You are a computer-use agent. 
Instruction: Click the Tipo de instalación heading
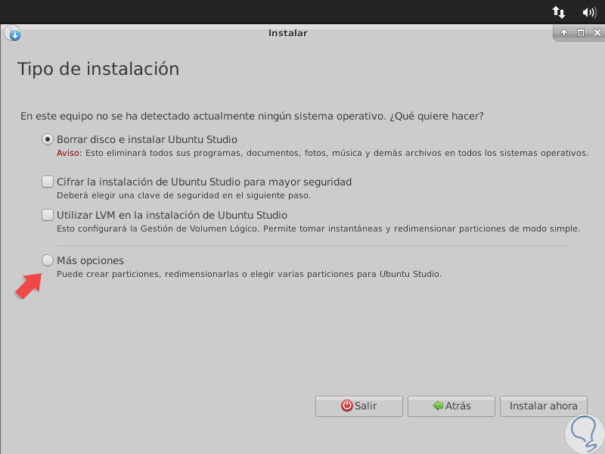[98, 69]
